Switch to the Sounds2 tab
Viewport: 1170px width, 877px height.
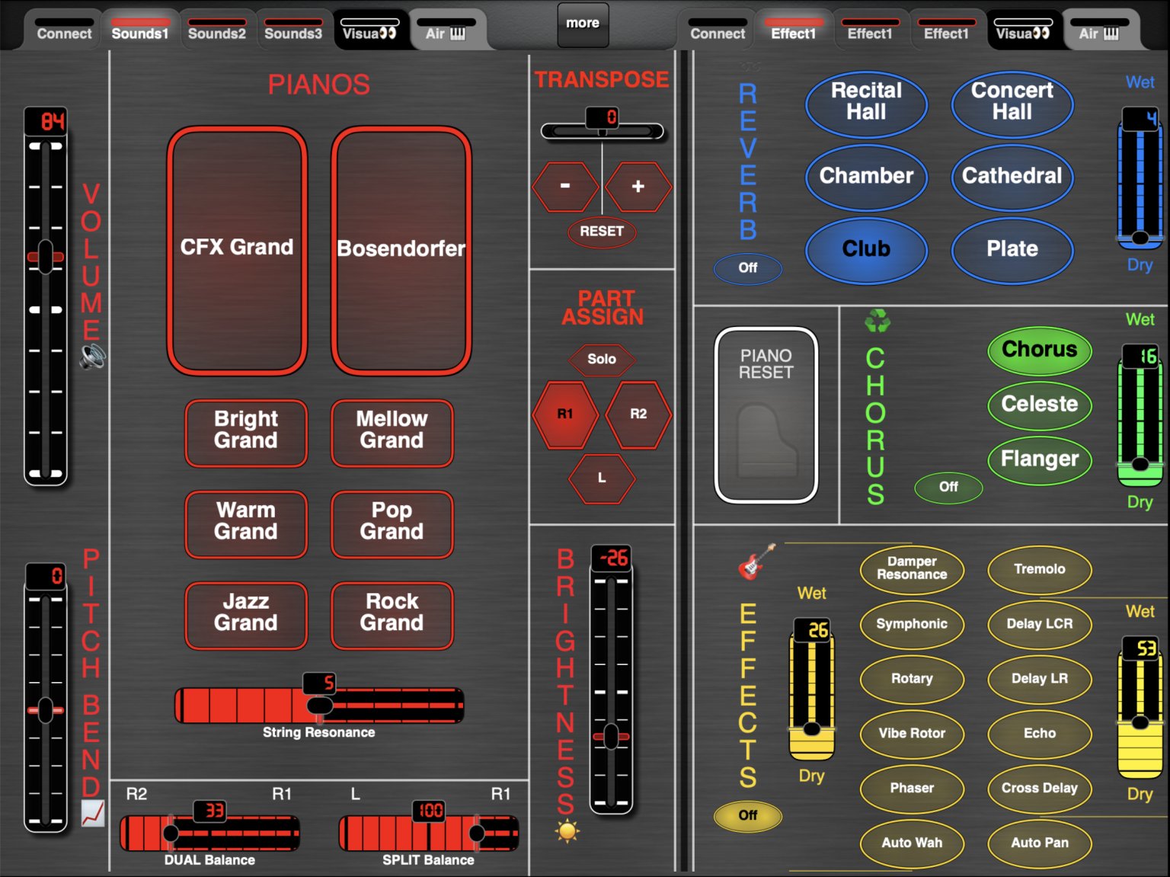click(x=217, y=29)
